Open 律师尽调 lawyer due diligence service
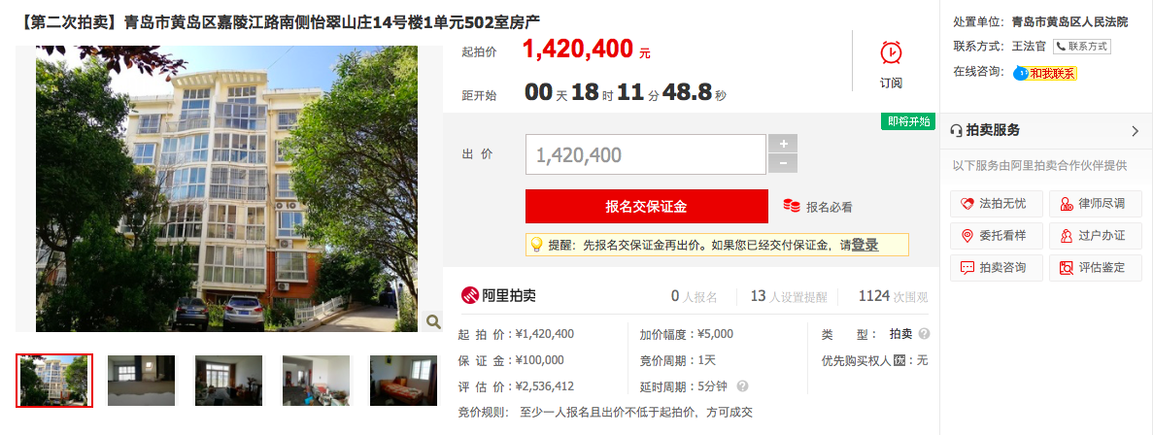 click(1096, 204)
